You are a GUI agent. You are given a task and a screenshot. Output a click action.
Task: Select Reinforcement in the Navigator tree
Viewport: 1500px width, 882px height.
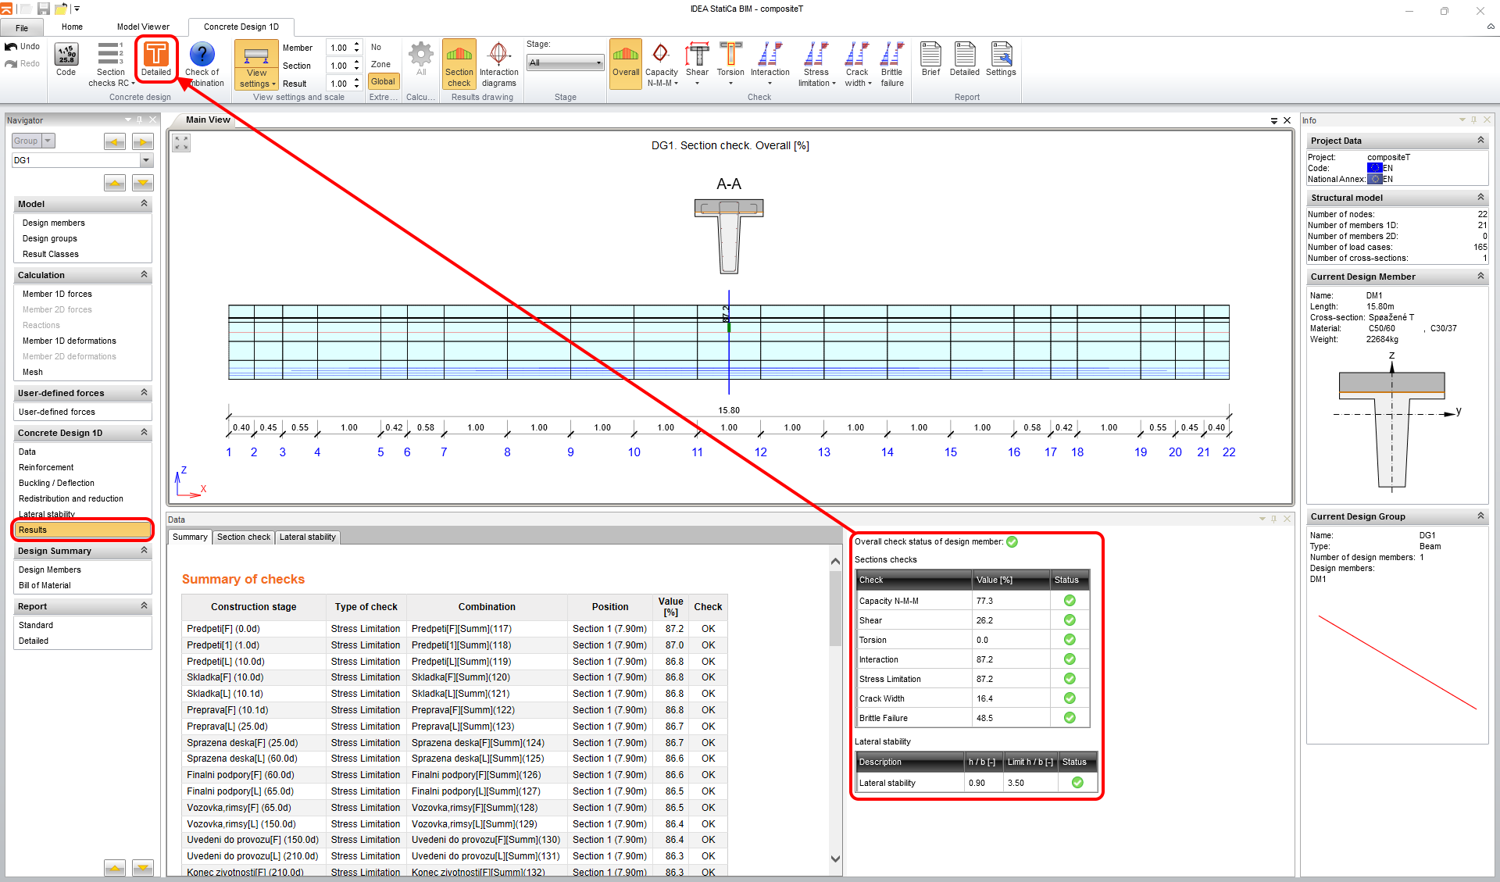coord(46,466)
